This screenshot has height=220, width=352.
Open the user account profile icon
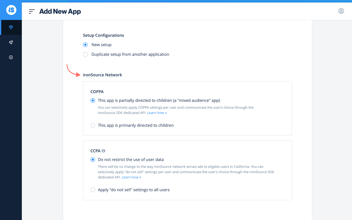(x=341, y=11)
